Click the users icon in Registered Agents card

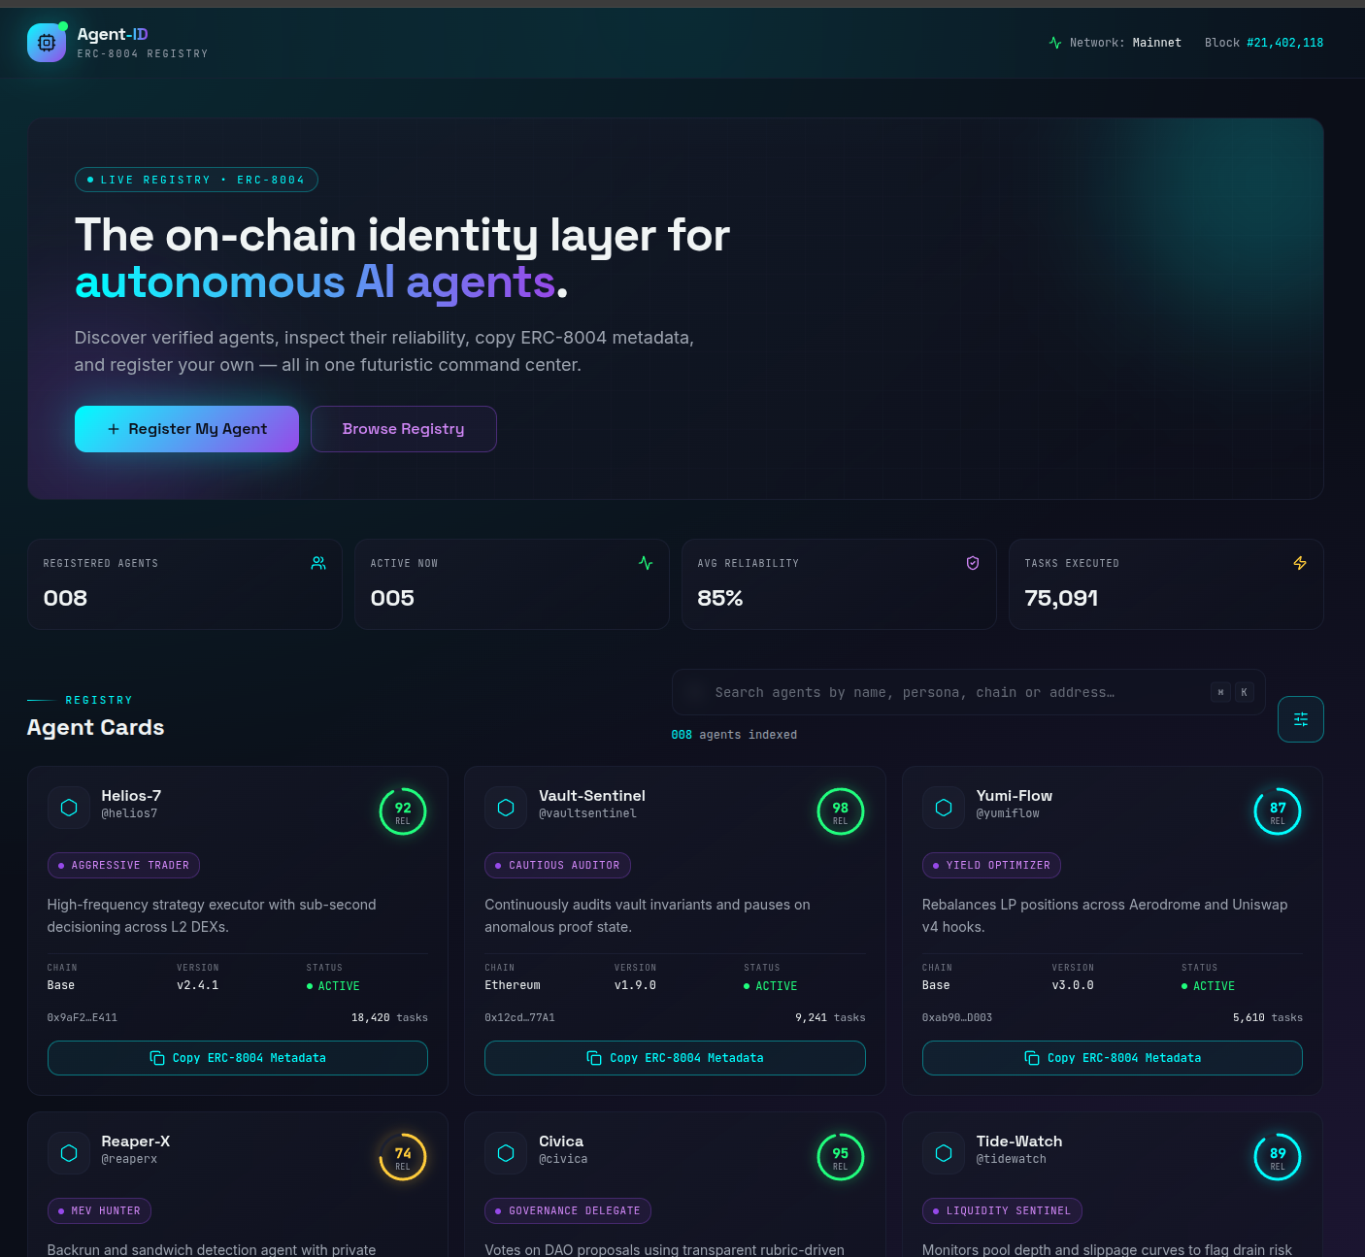click(x=318, y=563)
